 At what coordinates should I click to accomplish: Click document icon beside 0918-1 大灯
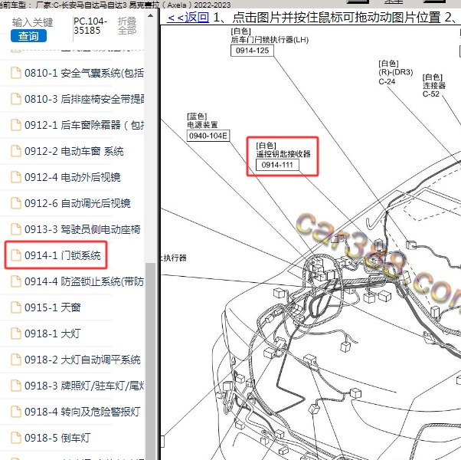[x=16, y=333]
